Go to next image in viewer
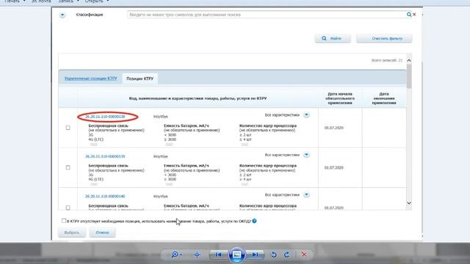 click(x=255, y=254)
